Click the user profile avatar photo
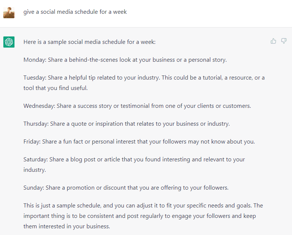The height and width of the screenshot is (235, 292). pyautogui.click(x=9, y=12)
